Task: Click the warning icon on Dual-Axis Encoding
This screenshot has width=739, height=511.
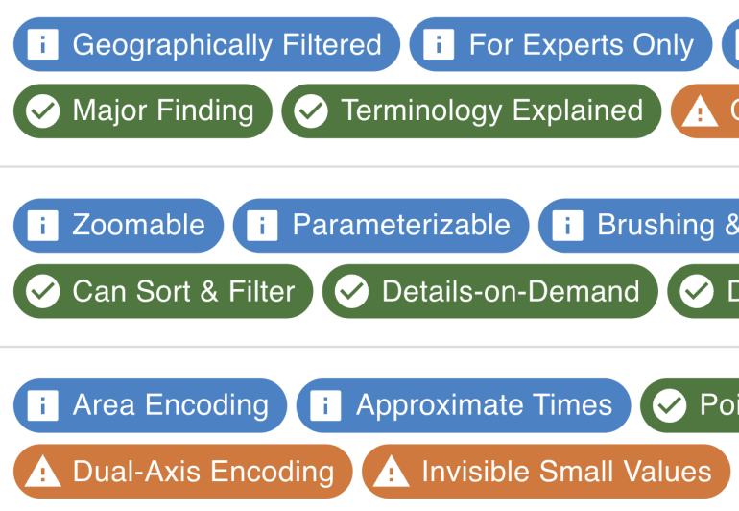Action: click(42, 472)
